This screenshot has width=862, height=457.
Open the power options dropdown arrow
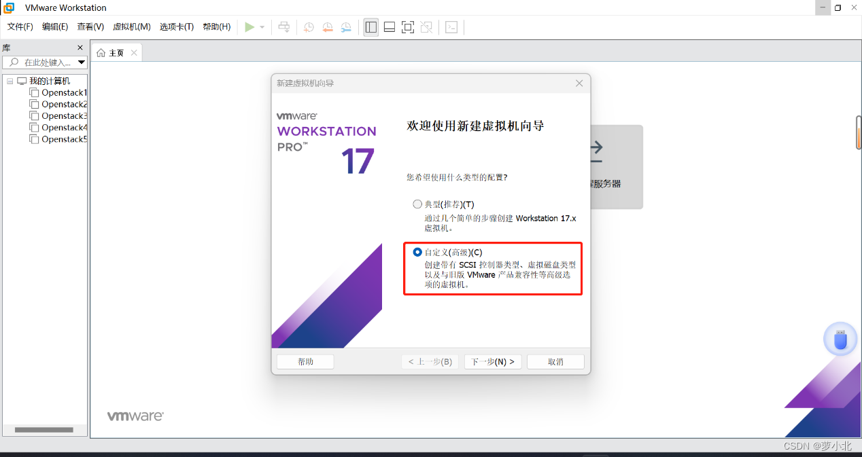pyautogui.click(x=262, y=27)
